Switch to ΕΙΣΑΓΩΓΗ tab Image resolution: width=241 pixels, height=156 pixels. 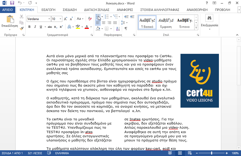click(48, 10)
